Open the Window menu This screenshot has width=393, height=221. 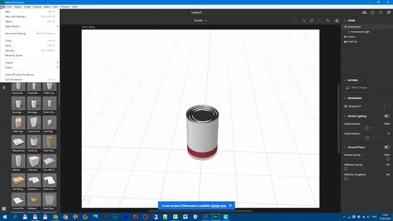[x=65, y=7]
